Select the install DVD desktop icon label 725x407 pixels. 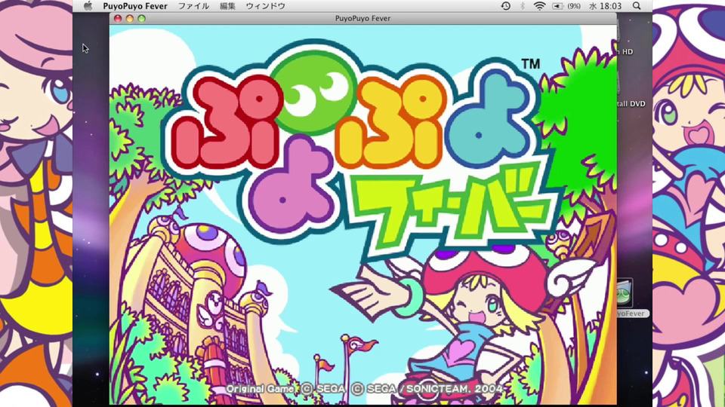(x=631, y=104)
